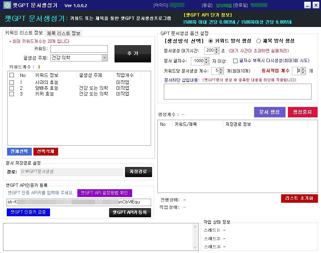Click the 추가 button
Viewport: 321px width, 253px height.
coord(133,54)
